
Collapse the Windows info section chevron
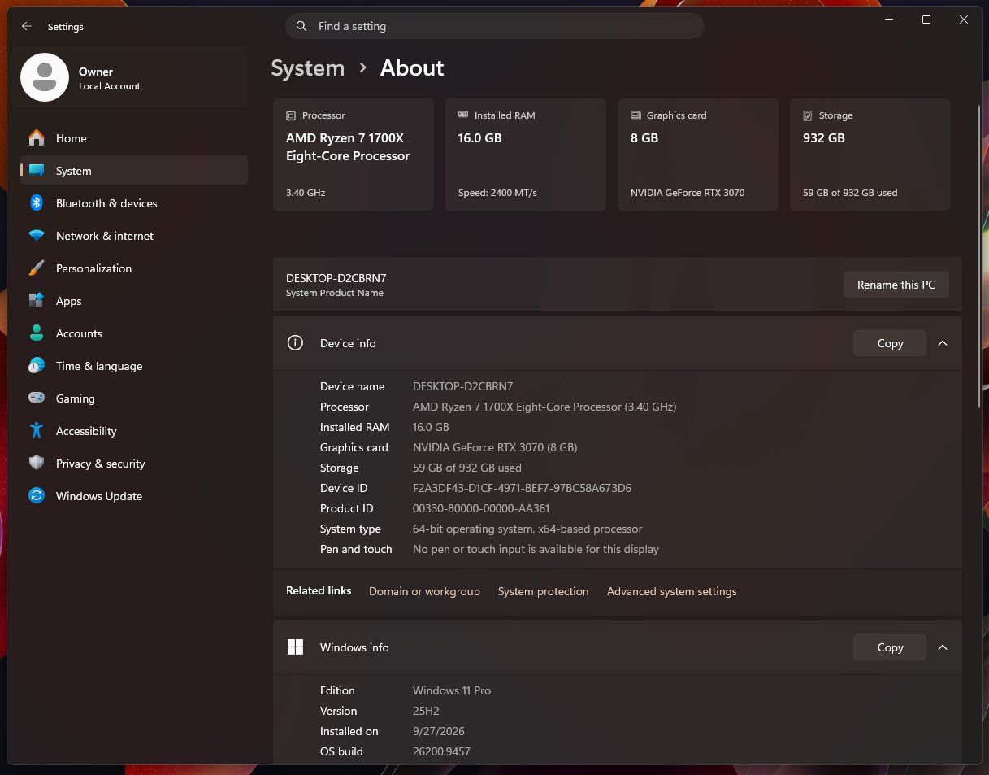[x=943, y=647]
